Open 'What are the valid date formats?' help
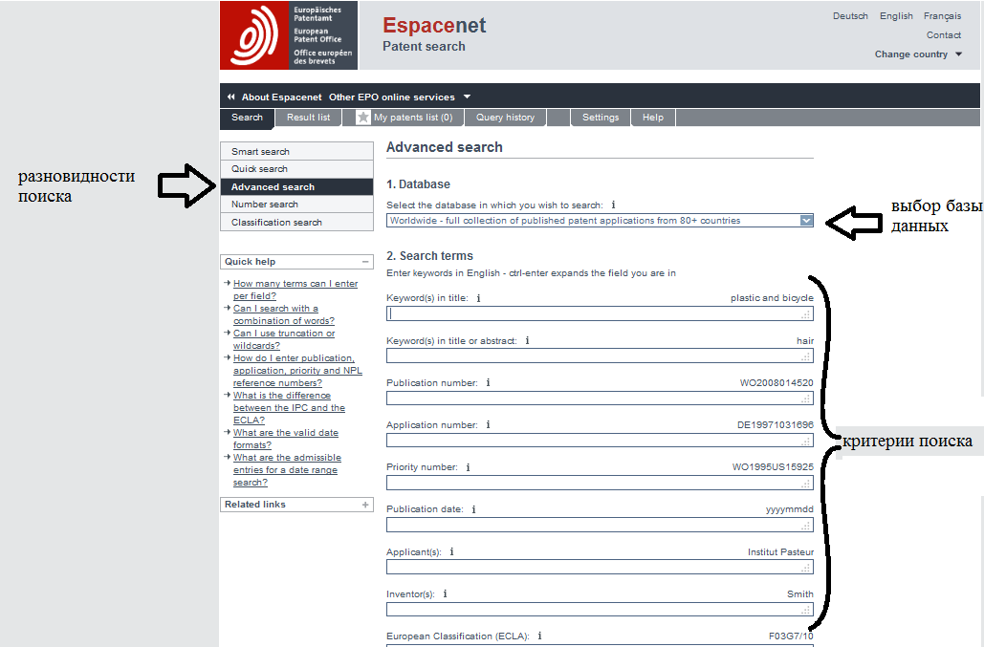 (x=286, y=439)
